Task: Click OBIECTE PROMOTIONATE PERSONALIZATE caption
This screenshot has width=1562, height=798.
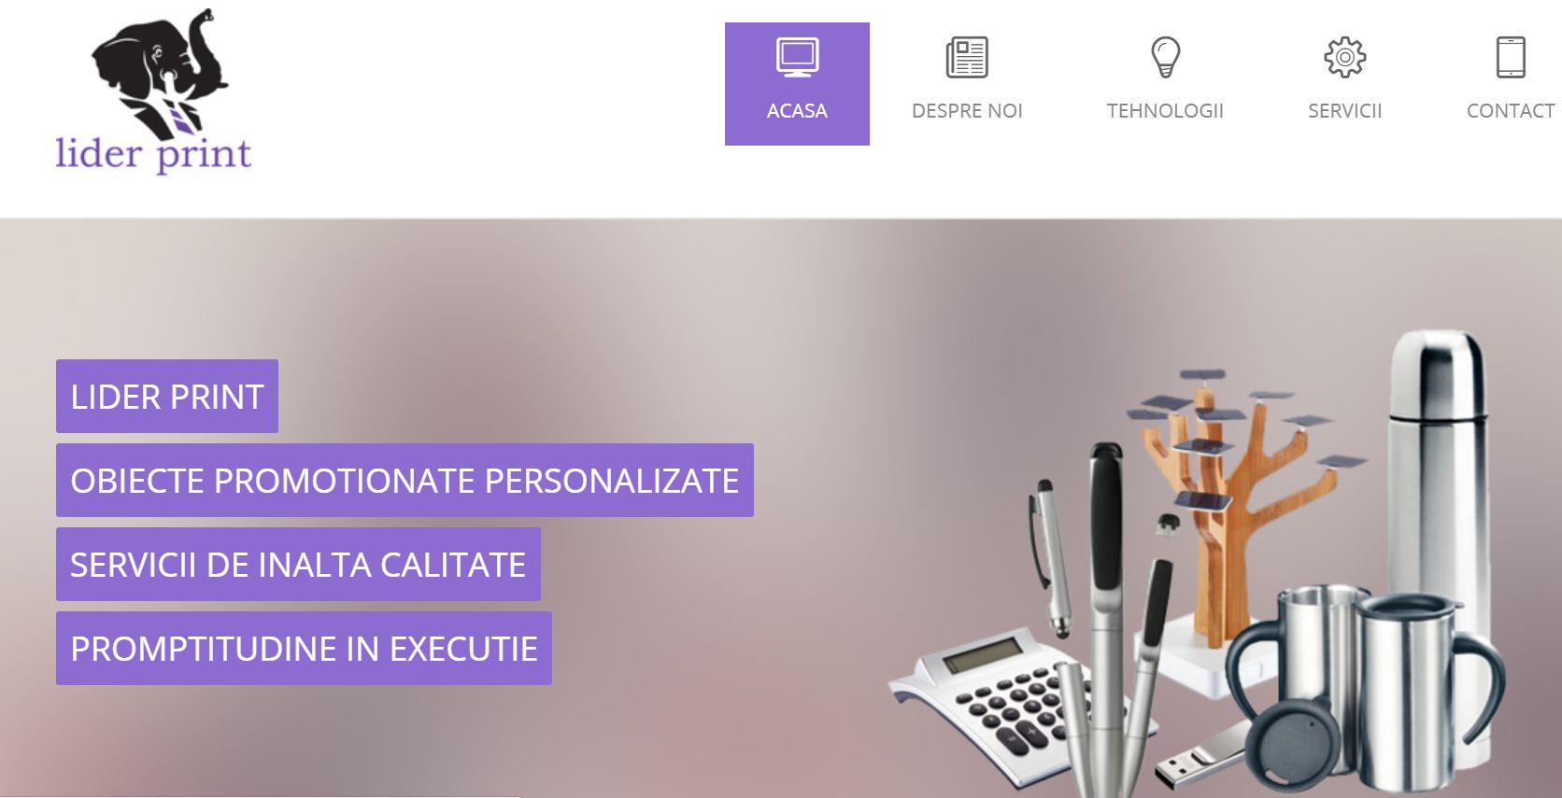Action: (405, 481)
